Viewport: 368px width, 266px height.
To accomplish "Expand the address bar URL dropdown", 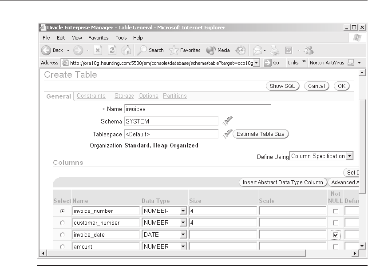I will point(257,63).
